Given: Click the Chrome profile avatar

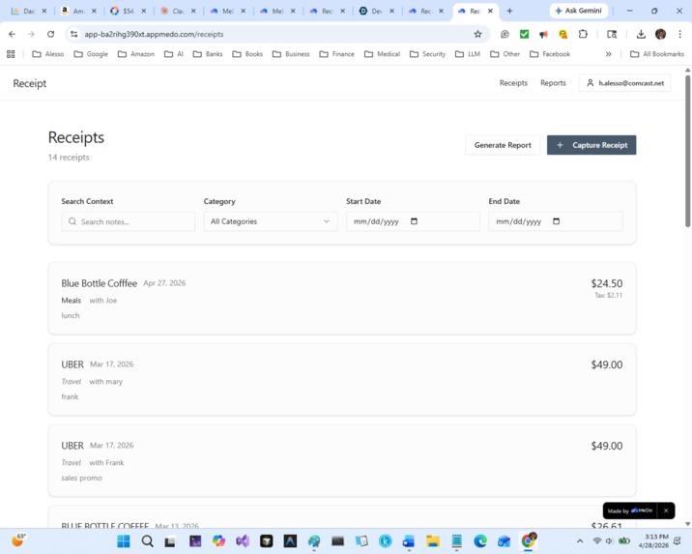Looking at the screenshot, I should coord(660,34).
